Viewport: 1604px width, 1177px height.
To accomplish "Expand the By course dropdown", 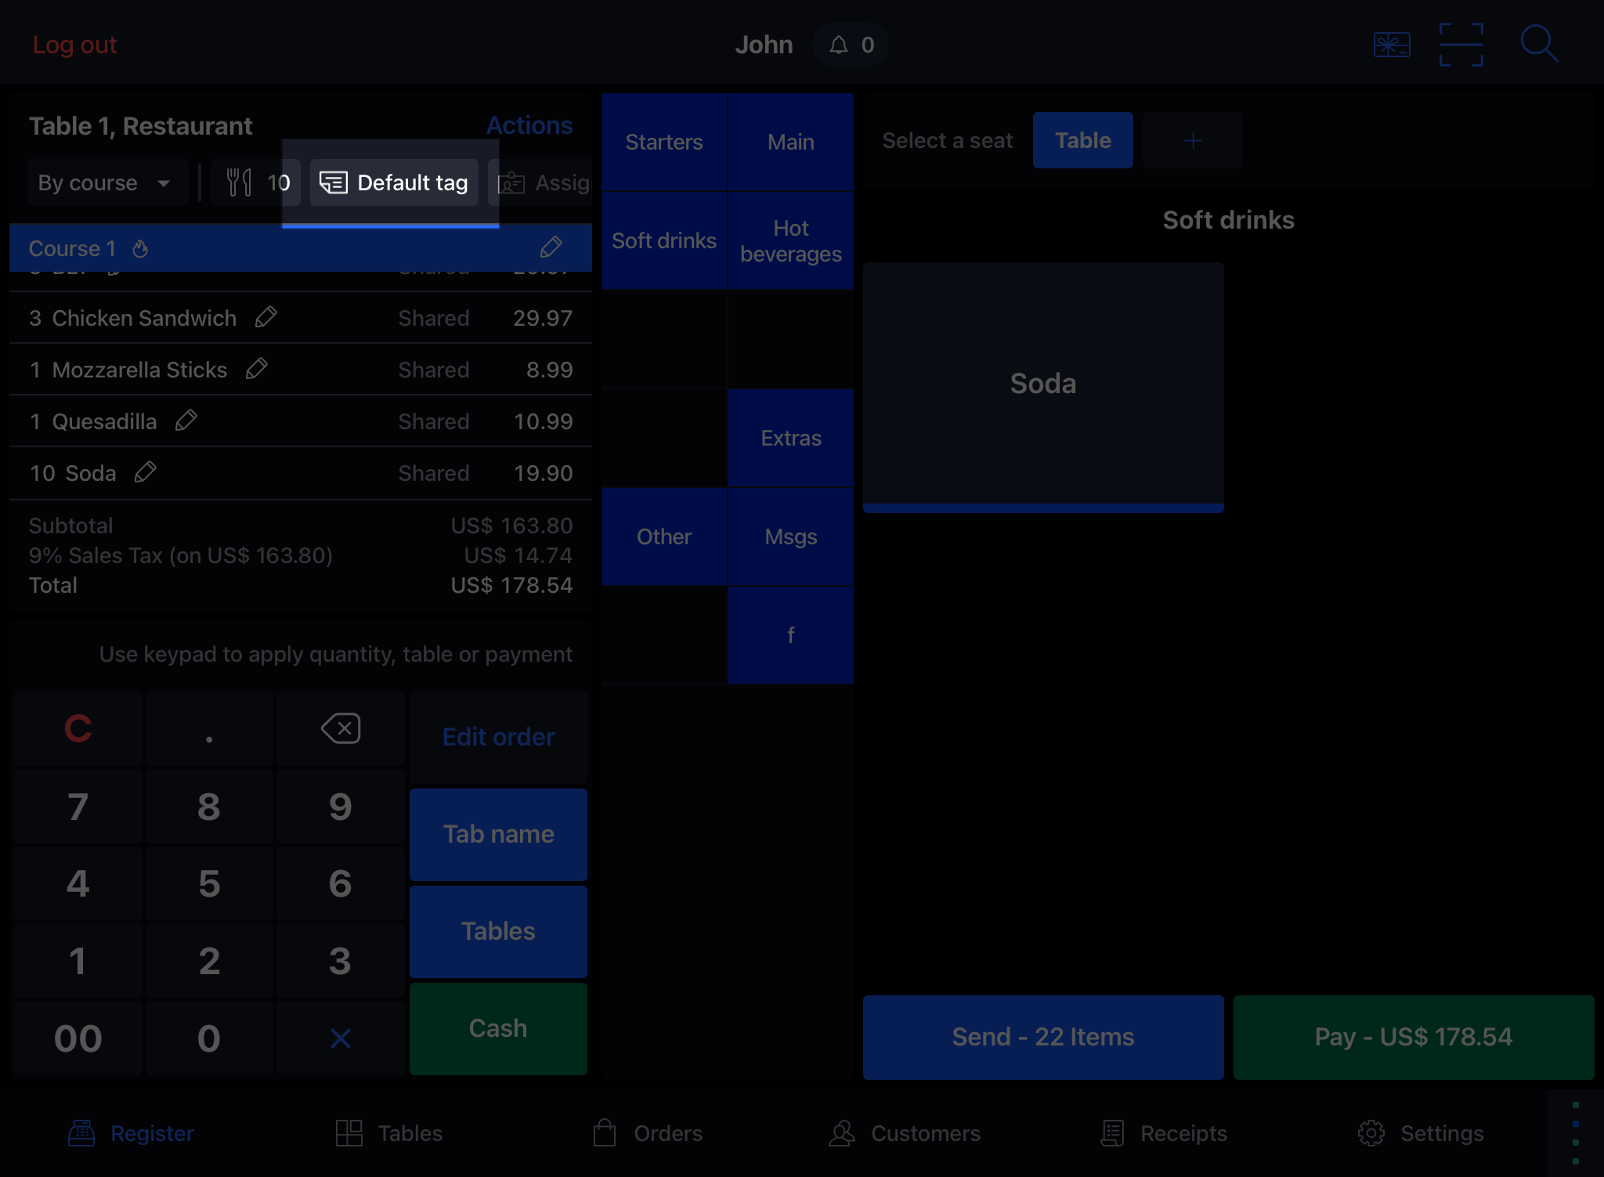I will pos(103,183).
